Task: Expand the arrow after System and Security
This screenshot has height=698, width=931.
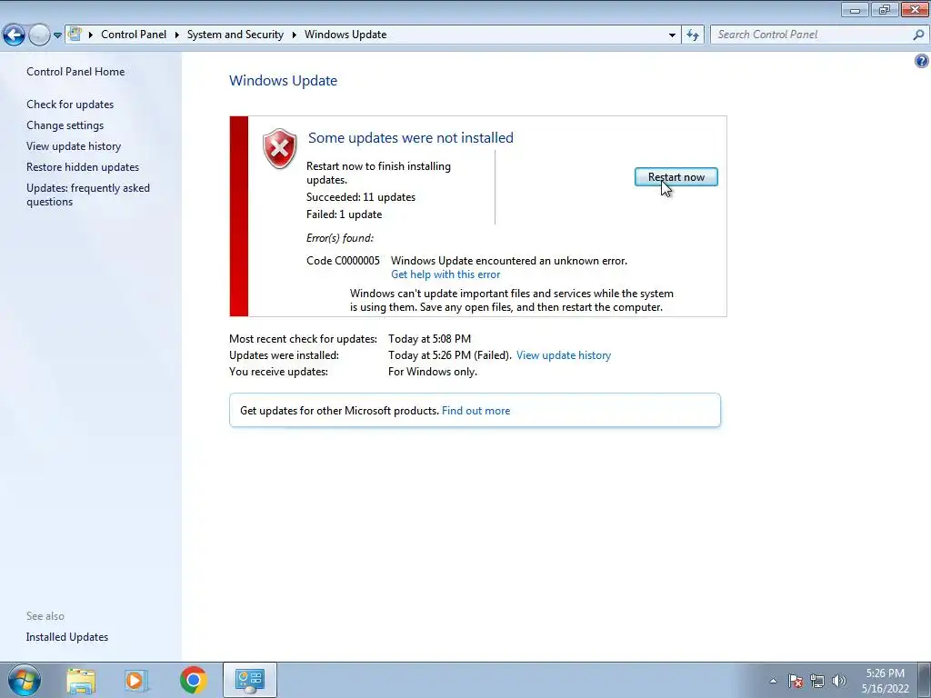Action: coord(294,35)
